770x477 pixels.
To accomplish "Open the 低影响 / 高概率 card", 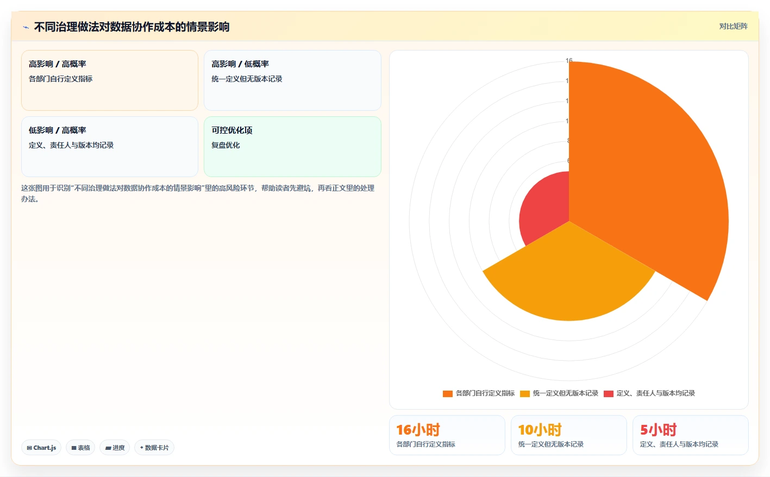I will click(x=110, y=147).
